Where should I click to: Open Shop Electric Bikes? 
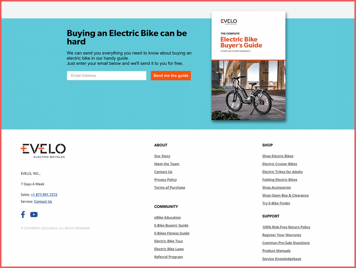pos(277,156)
